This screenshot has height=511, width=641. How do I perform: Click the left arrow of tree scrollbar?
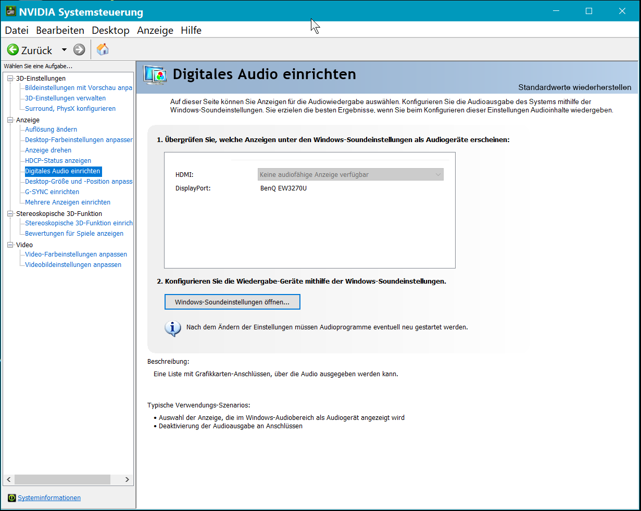(x=8, y=479)
